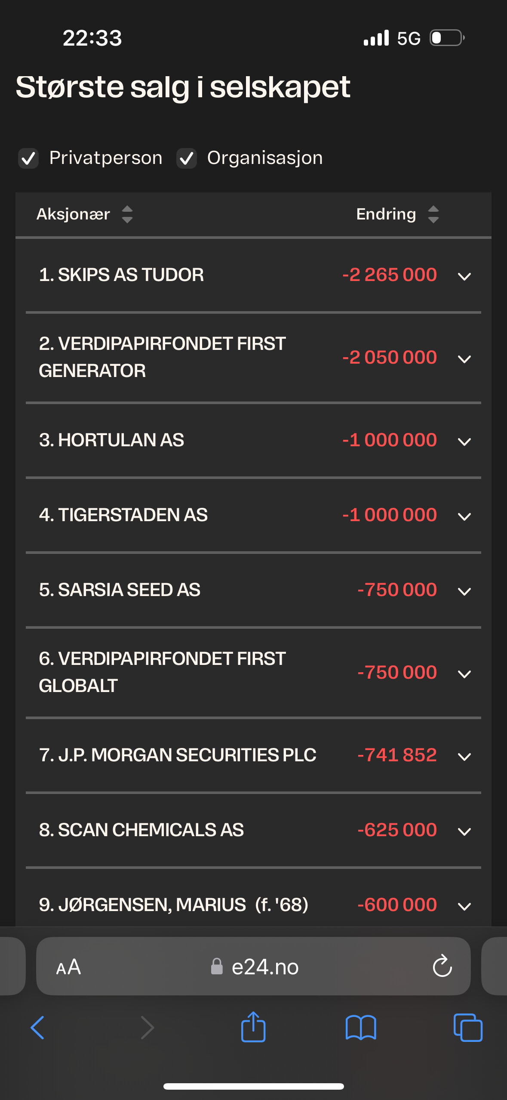Expand the HORTULAN AS row chevron
507x1100 pixels.
[x=464, y=442]
